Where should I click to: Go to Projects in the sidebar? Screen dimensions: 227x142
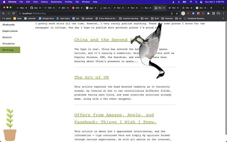click(9, 44)
